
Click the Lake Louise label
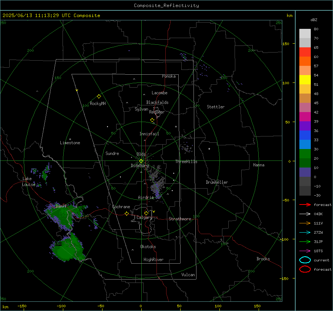point(28,182)
